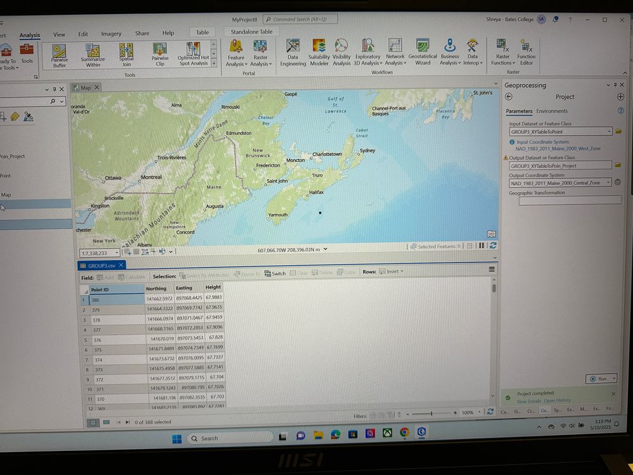The width and height of the screenshot is (633, 475).
Task: Open geoprocessing tool help icon
Action: [x=620, y=110]
